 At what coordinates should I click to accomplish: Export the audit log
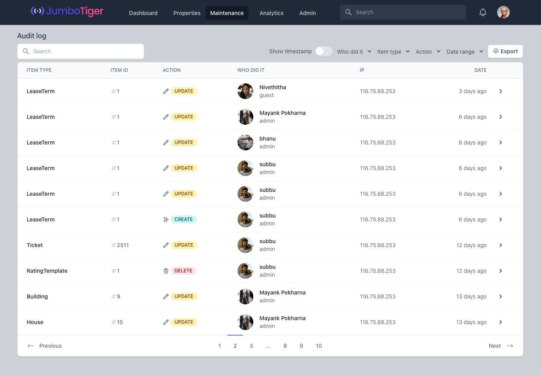[505, 51]
